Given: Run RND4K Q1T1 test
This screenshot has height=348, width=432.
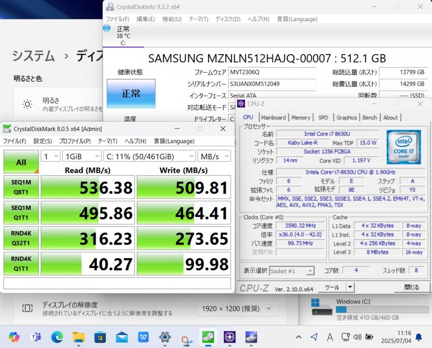Looking at the screenshot, I should click(x=21, y=264).
